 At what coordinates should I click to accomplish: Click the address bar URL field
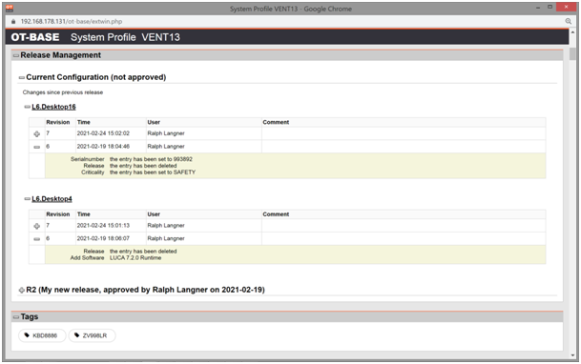tap(72, 22)
